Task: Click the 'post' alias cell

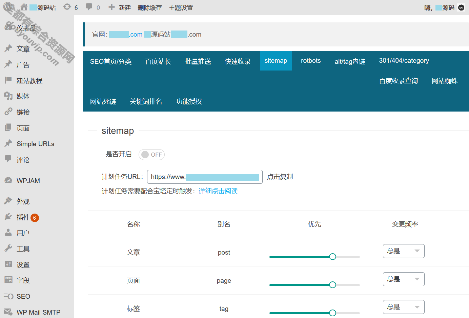Action: (x=224, y=253)
